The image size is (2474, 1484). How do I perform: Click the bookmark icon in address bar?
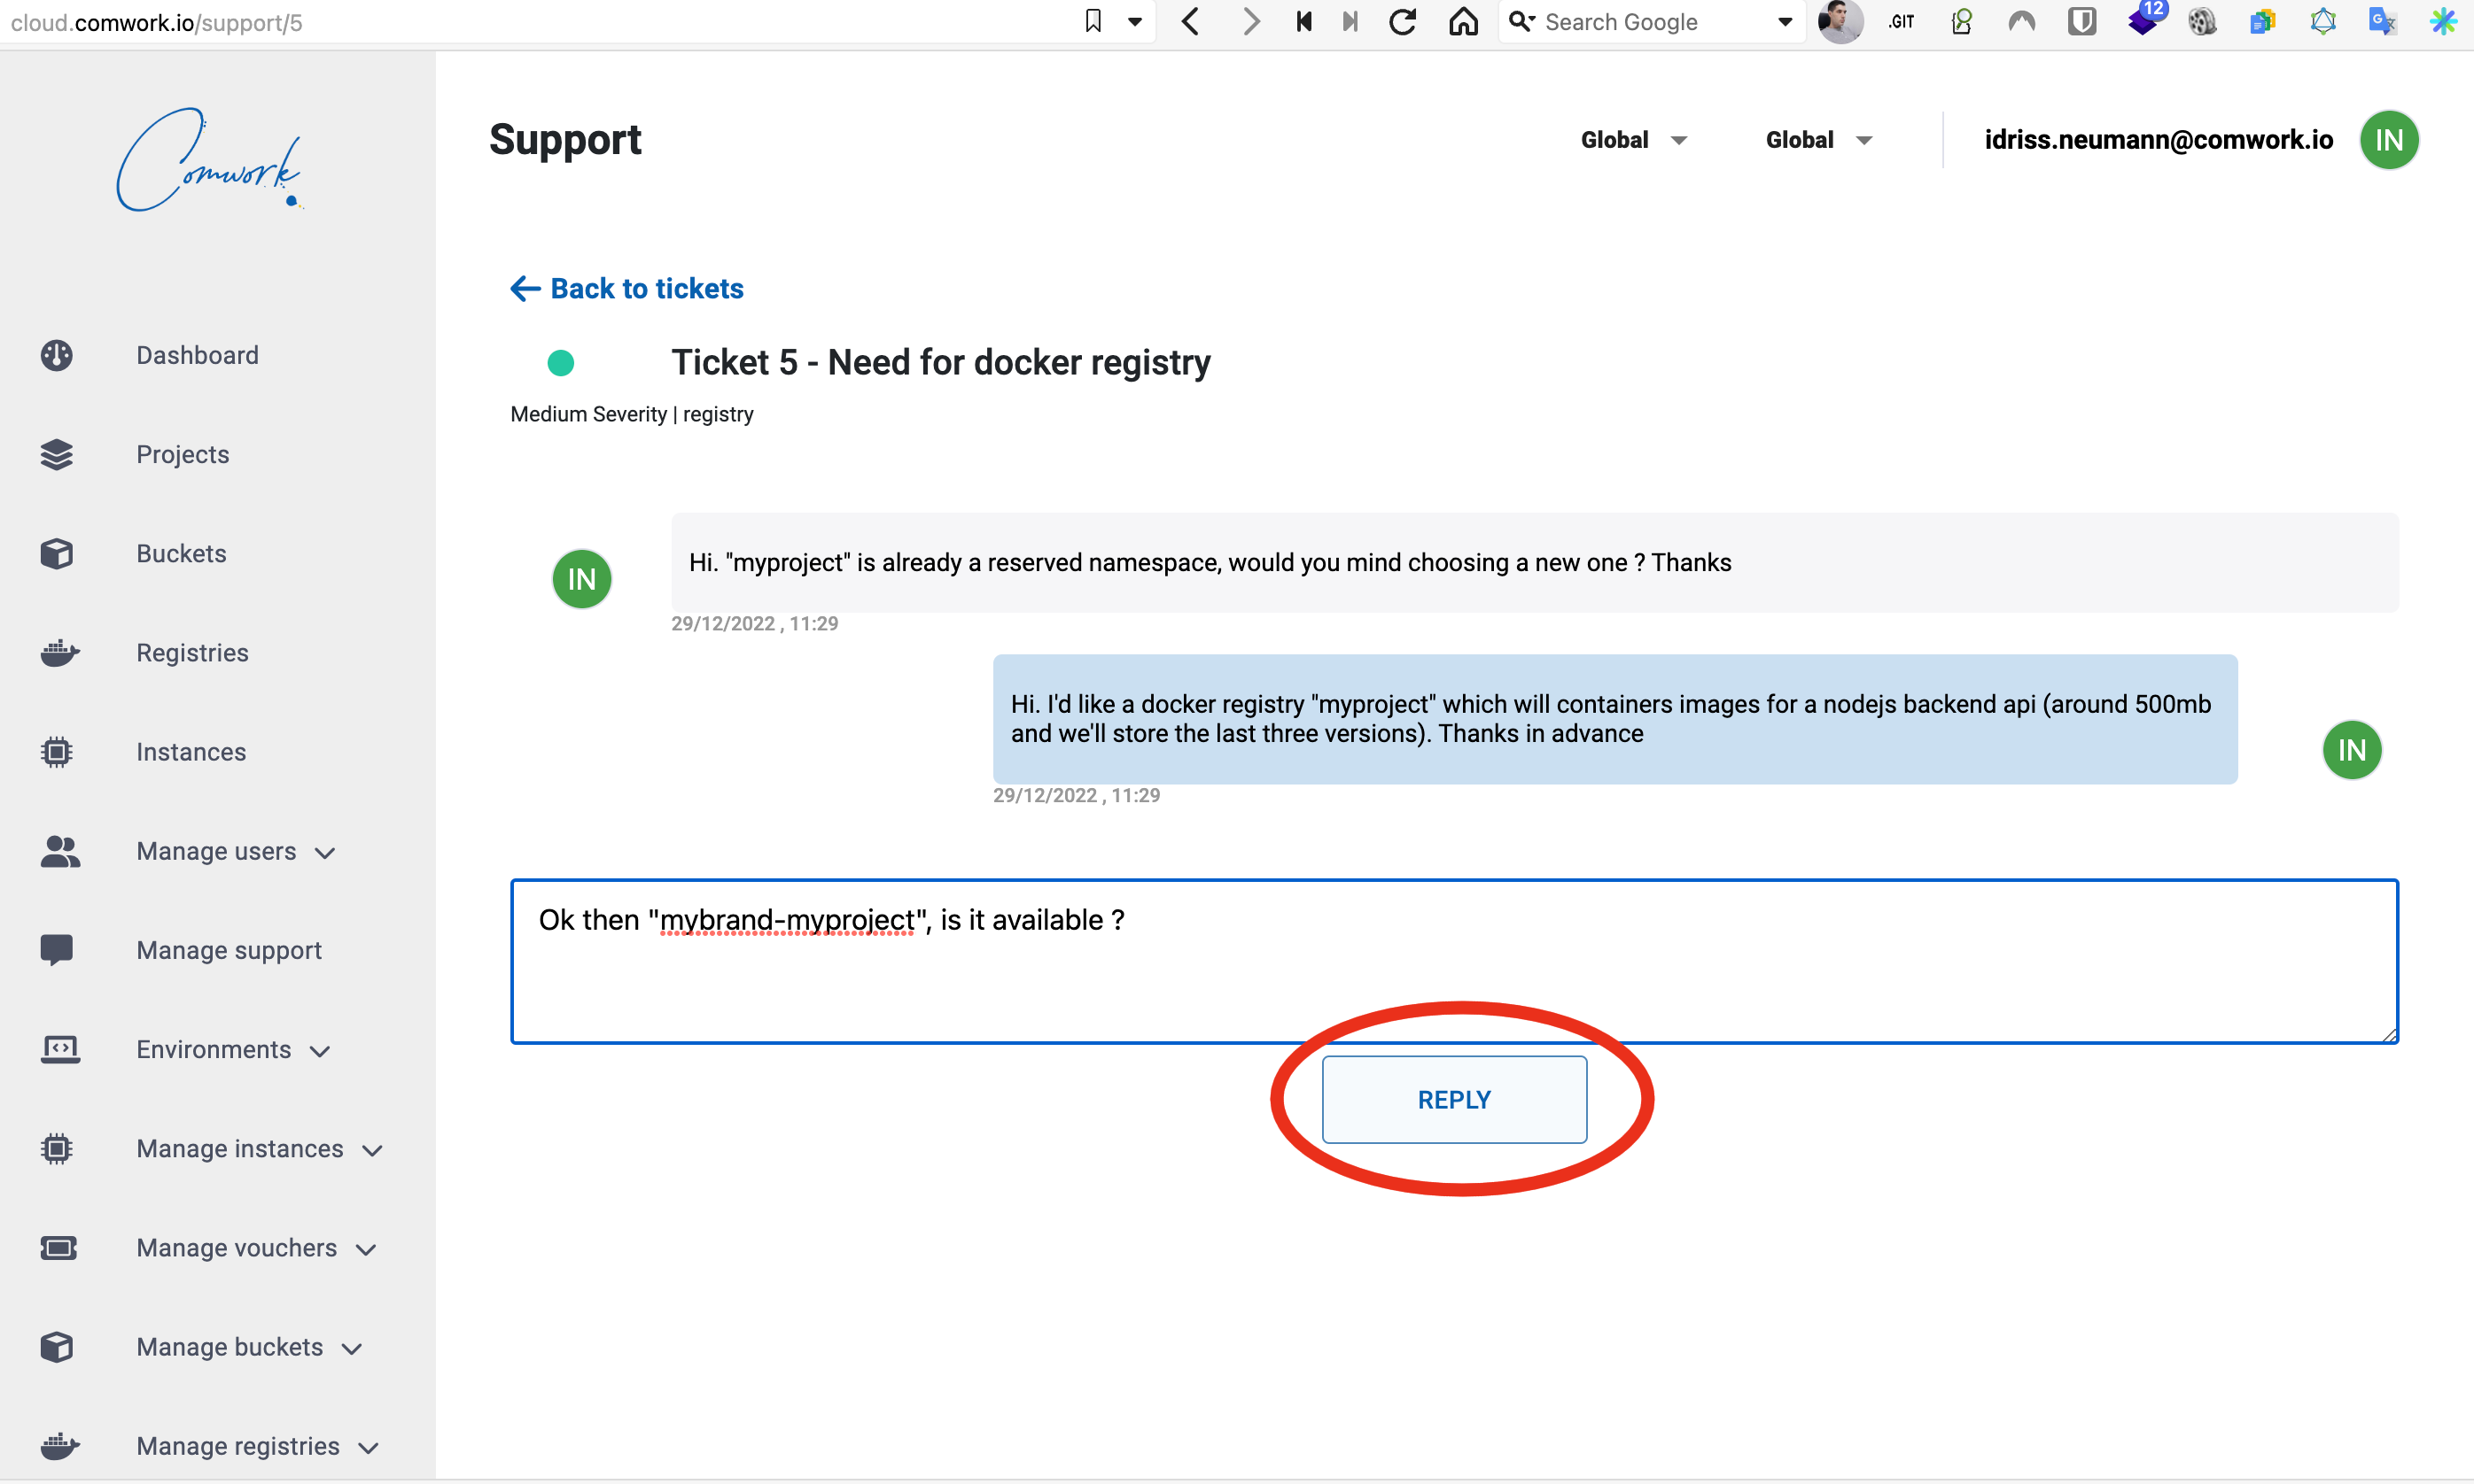1093,22
